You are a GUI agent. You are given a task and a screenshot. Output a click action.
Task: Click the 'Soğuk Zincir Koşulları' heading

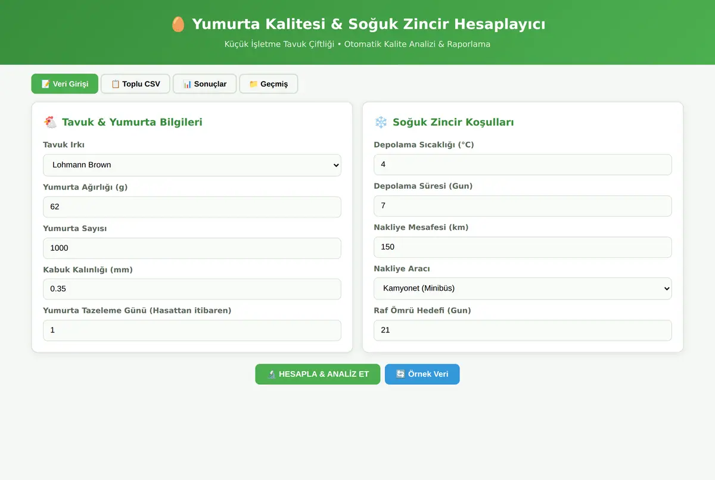453,122
